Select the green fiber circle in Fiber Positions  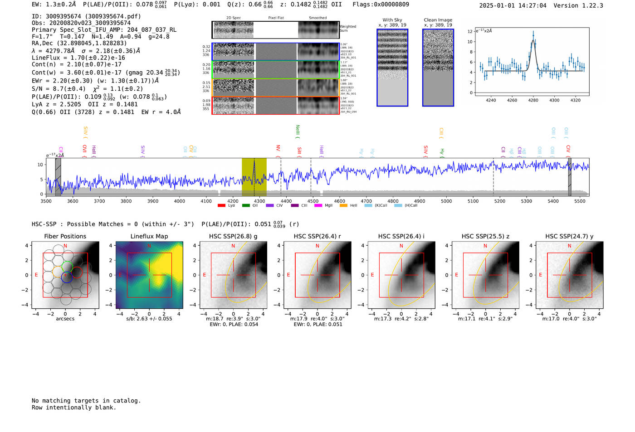tap(67, 267)
